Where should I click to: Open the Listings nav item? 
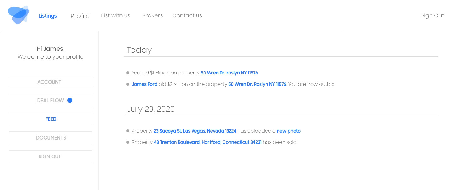47,16
